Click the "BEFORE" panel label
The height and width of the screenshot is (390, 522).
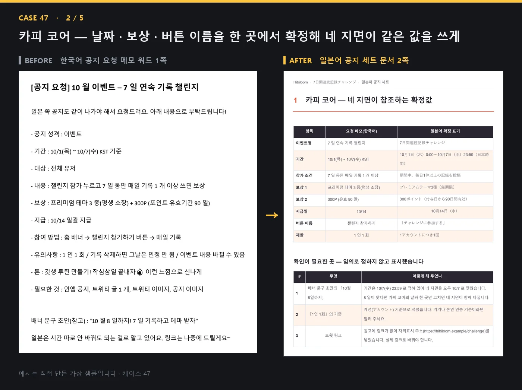pyautogui.click(x=38, y=60)
